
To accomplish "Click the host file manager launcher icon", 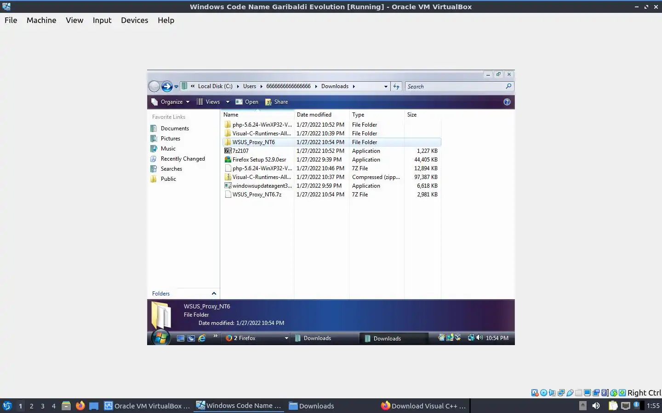I will pos(66,406).
